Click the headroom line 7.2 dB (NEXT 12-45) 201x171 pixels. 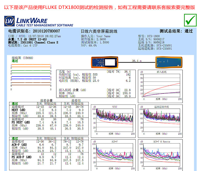(x=27, y=39)
